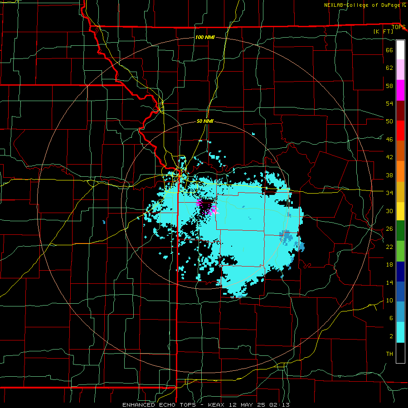Click the legend value 2
Screen dimensions: 408x408
[x=391, y=336]
